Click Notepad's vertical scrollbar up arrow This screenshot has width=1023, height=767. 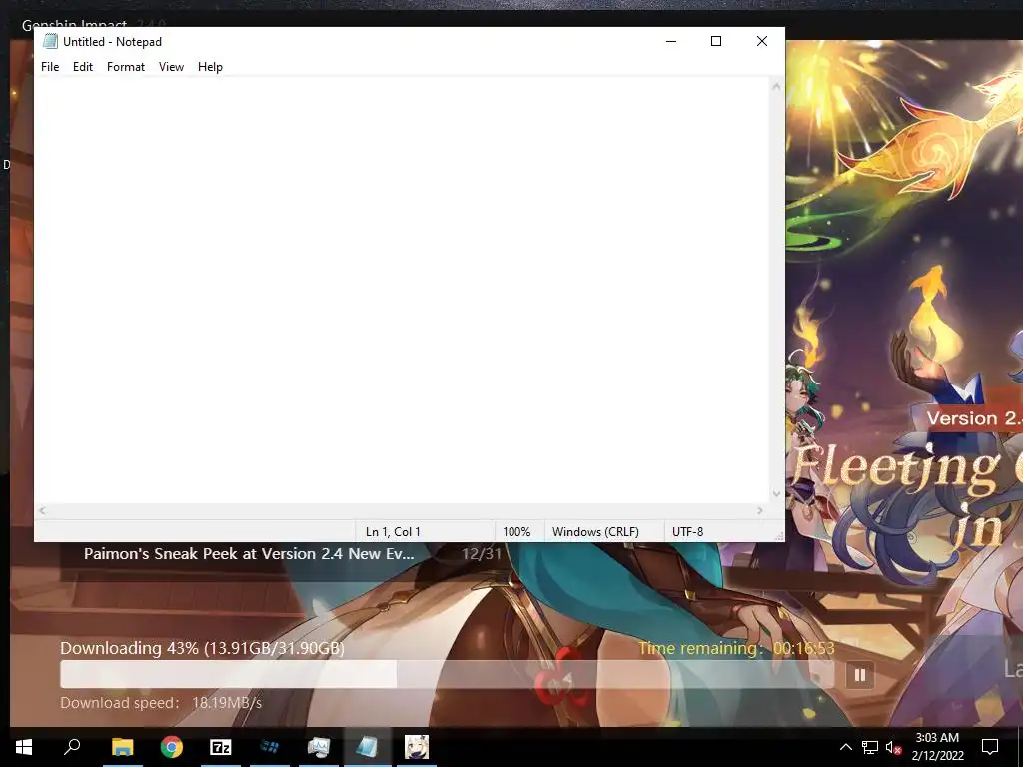click(776, 86)
